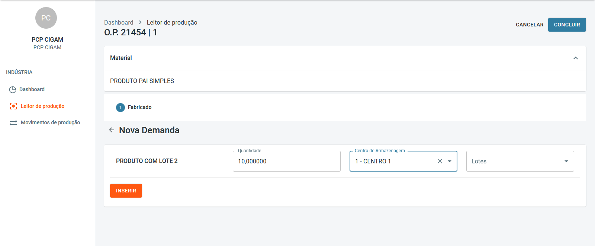Click the Movimentos de produção arrows icon
Image resolution: width=595 pixels, height=246 pixels.
[13, 123]
